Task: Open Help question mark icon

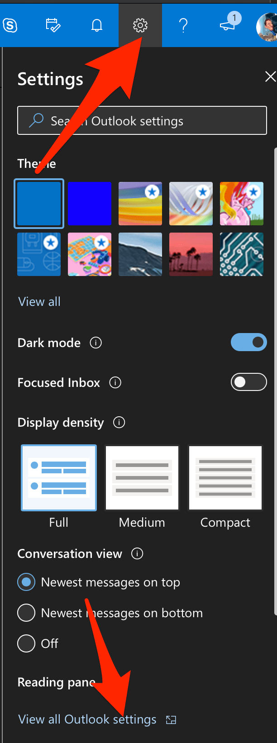Action: (x=183, y=25)
